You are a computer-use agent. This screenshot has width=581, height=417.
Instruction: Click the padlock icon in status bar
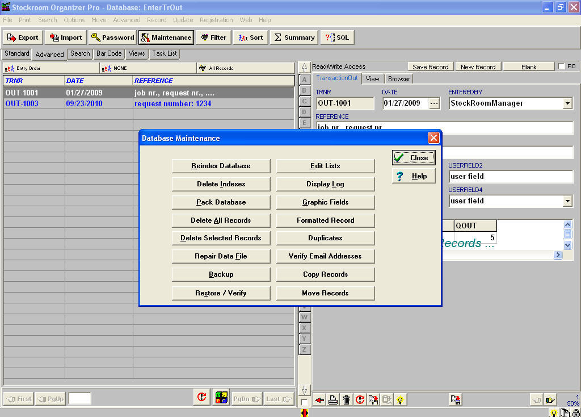[x=576, y=413]
